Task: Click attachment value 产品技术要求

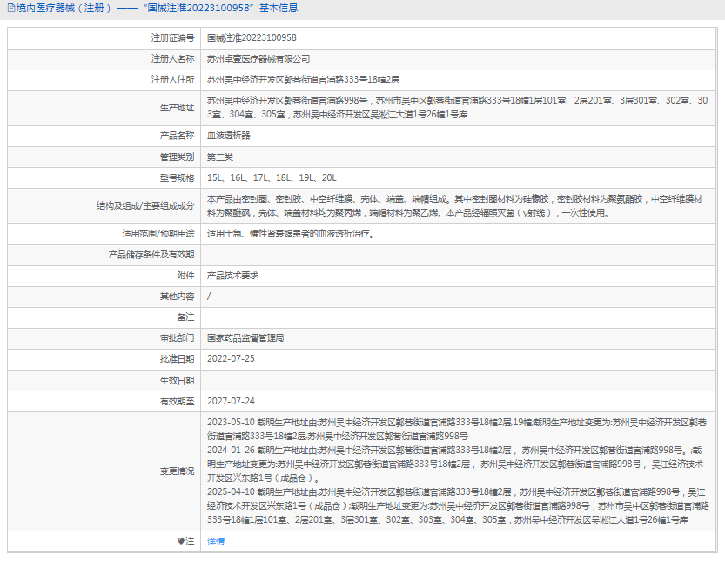Action: 232,276
